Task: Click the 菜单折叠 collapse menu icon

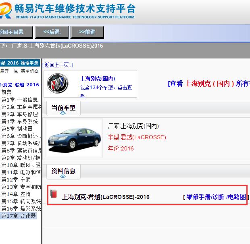Action: 16,71
